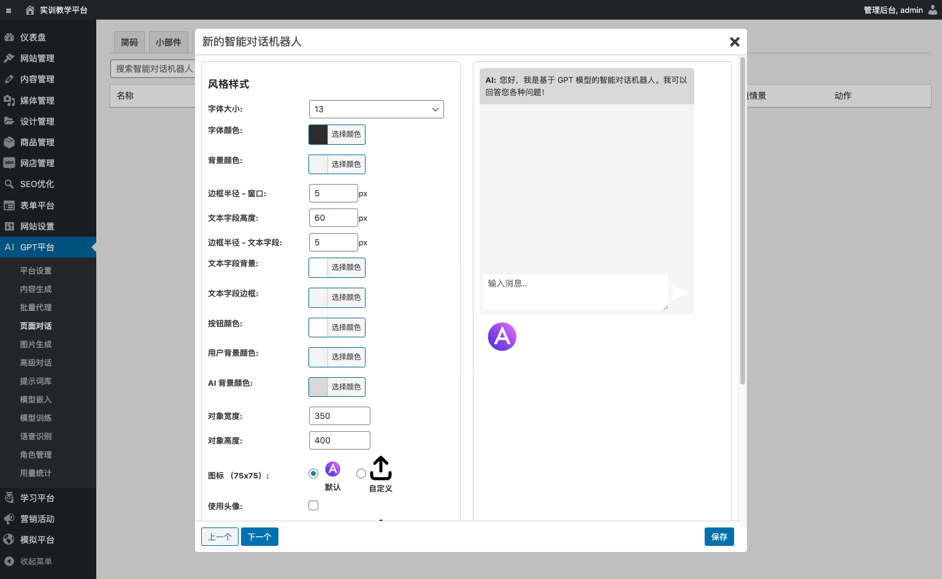Open 提示词库 submenu item
This screenshot has width=942, height=579.
point(36,381)
